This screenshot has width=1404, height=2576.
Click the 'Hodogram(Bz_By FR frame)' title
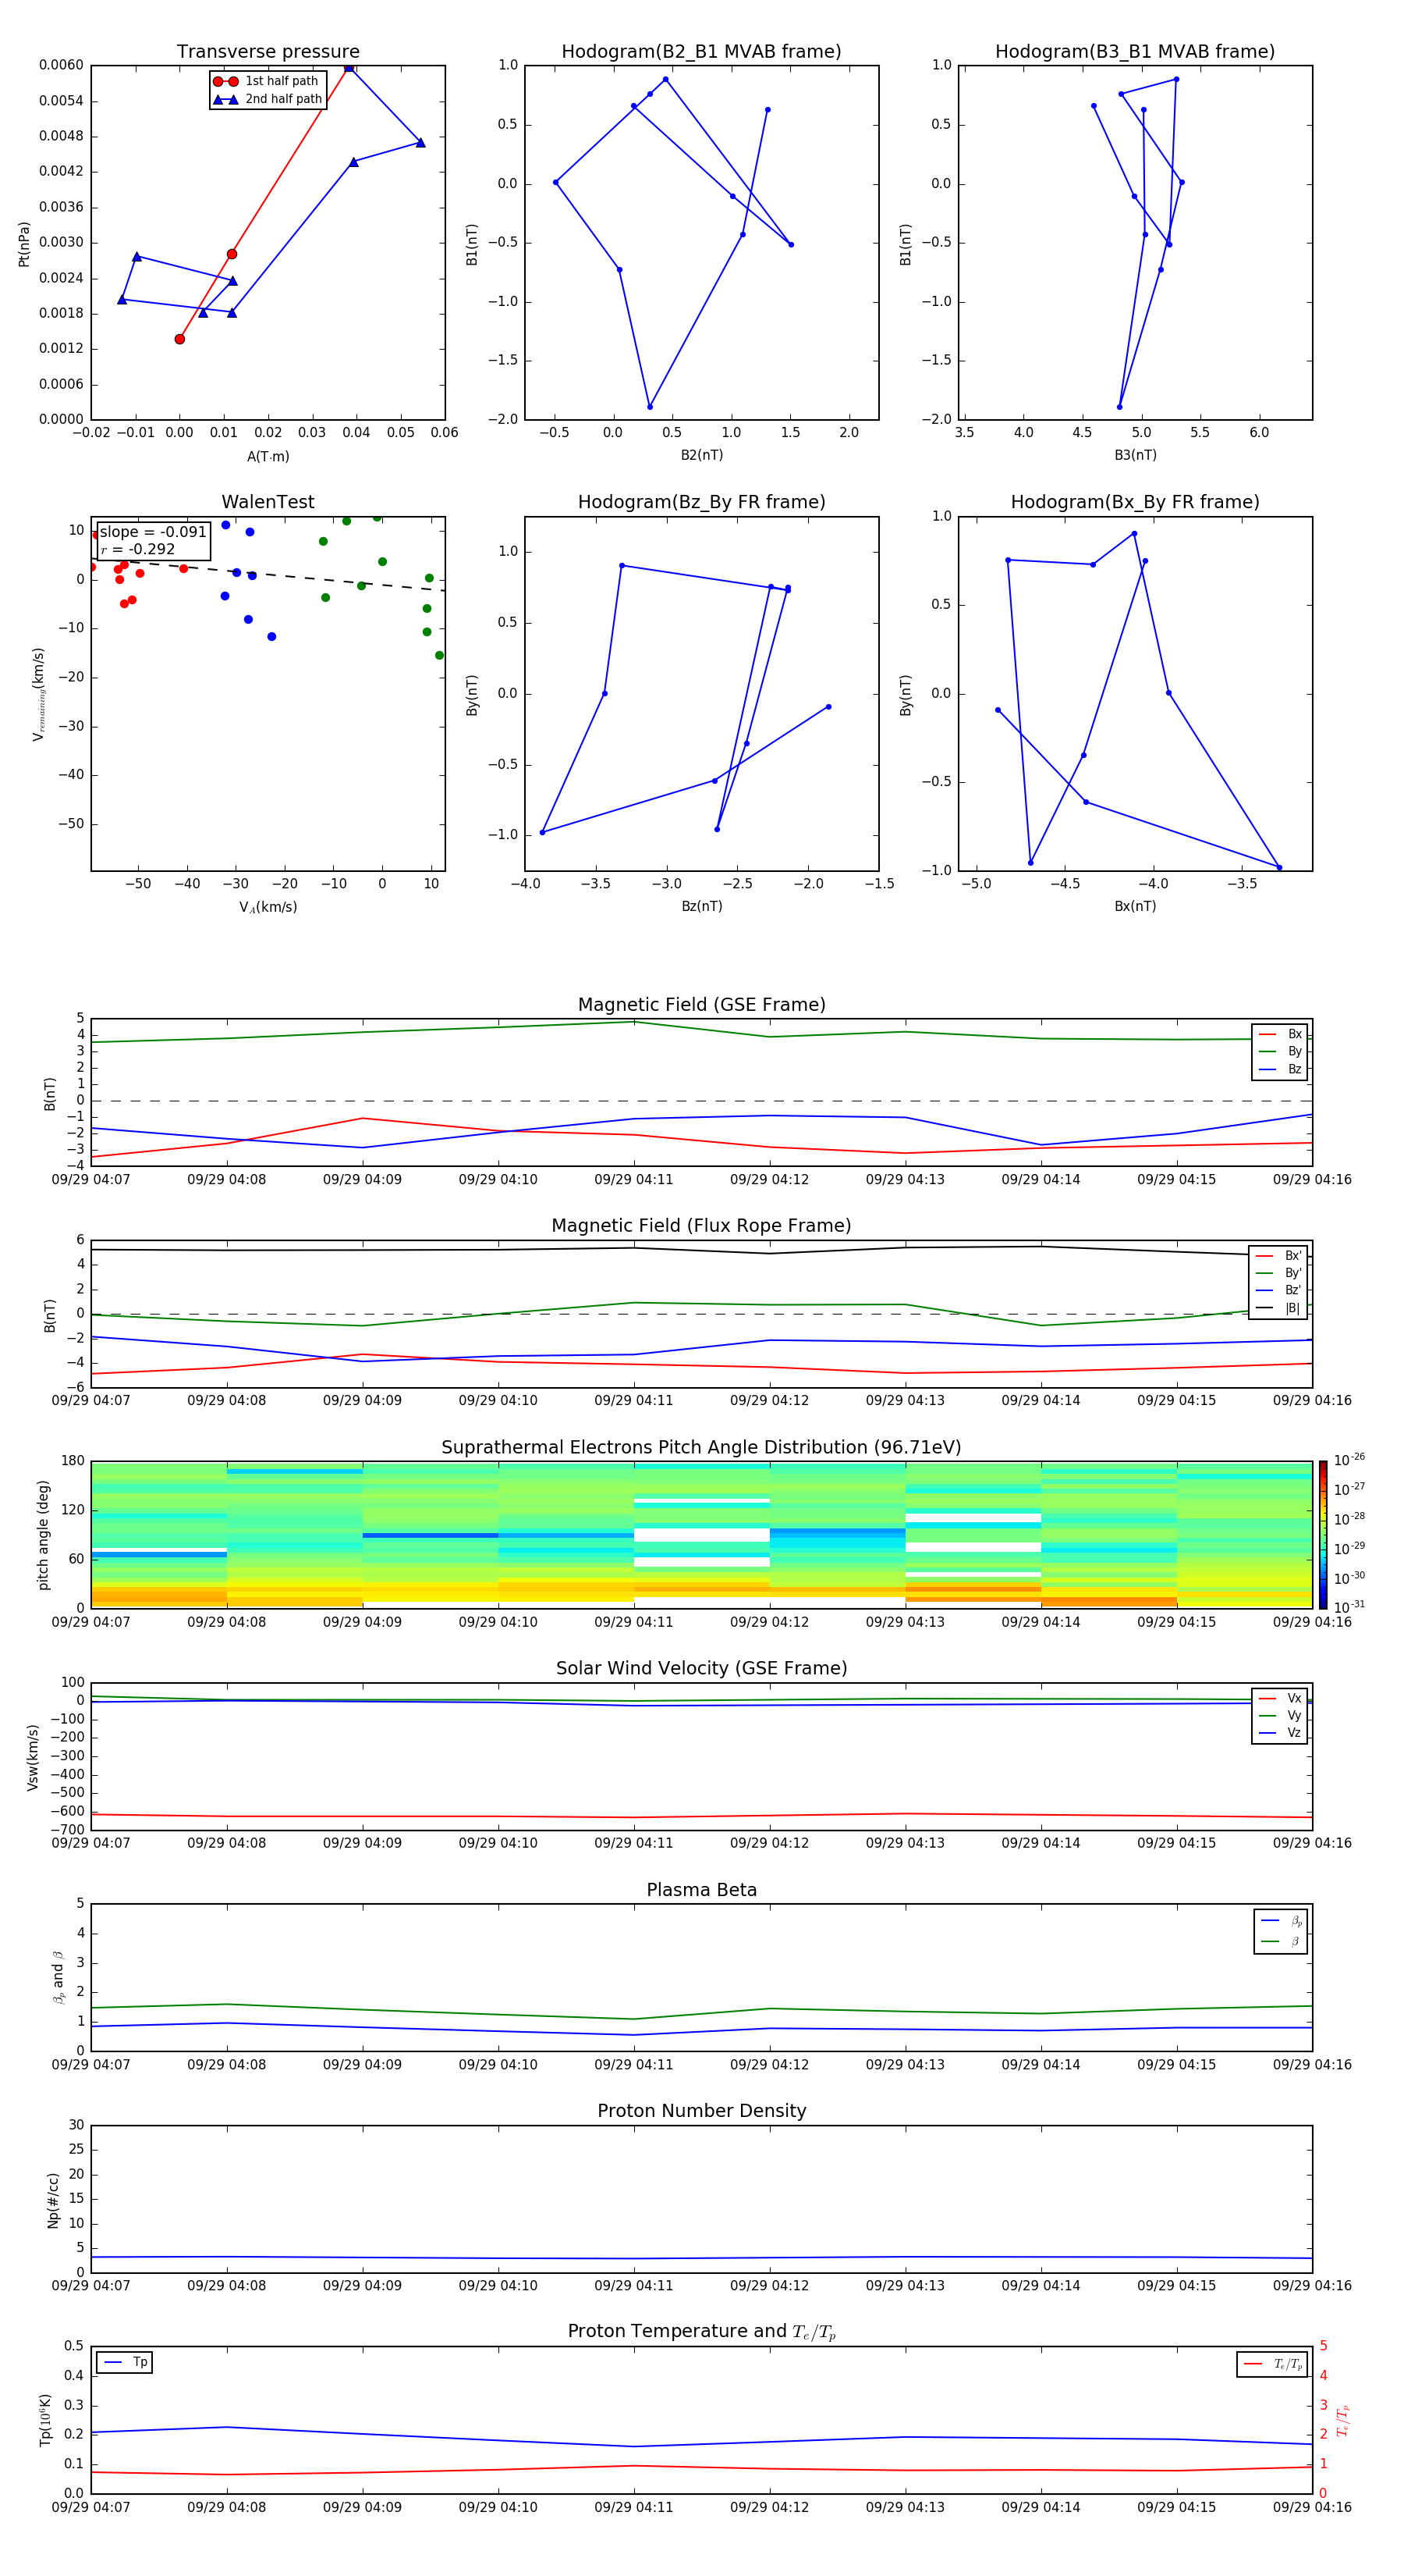[x=701, y=502]
